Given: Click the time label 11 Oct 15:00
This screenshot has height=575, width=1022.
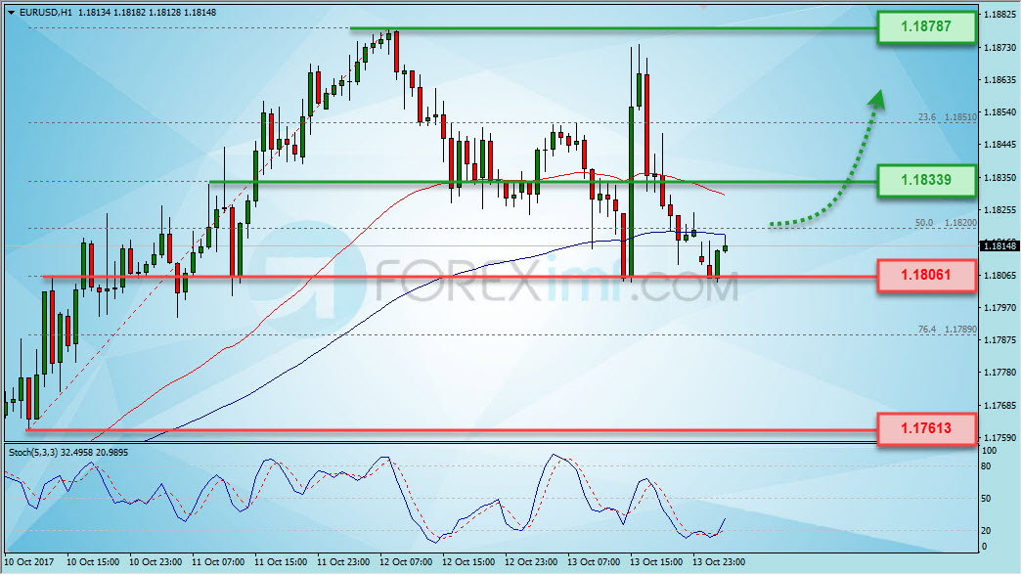Looking at the screenshot, I should point(281,562).
